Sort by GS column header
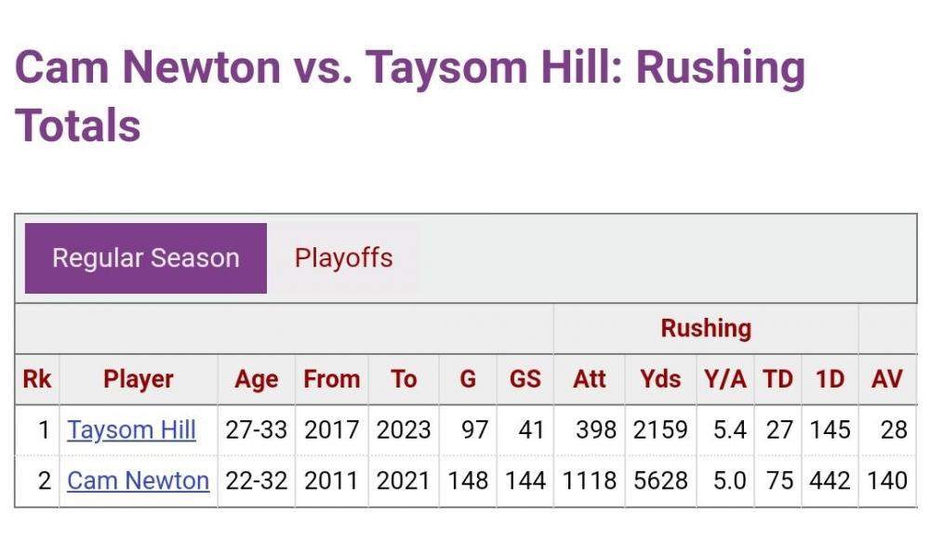The width and height of the screenshot is (930, 540). (x=525, y=379)
